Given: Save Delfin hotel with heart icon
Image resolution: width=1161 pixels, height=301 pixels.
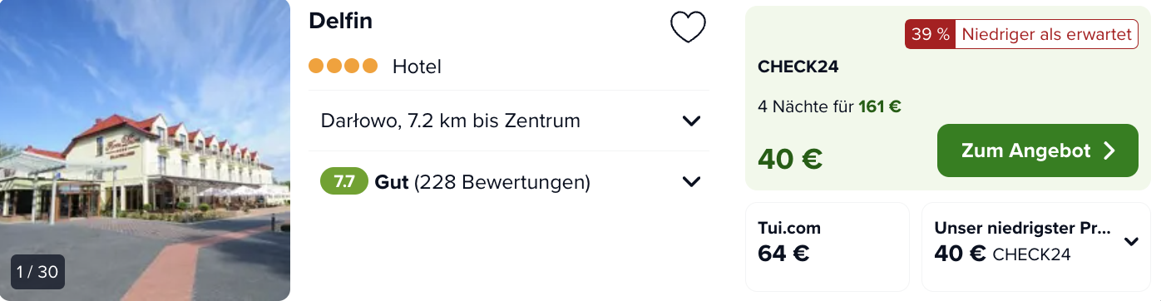Looking at the screenshot, I should [688, 27].
